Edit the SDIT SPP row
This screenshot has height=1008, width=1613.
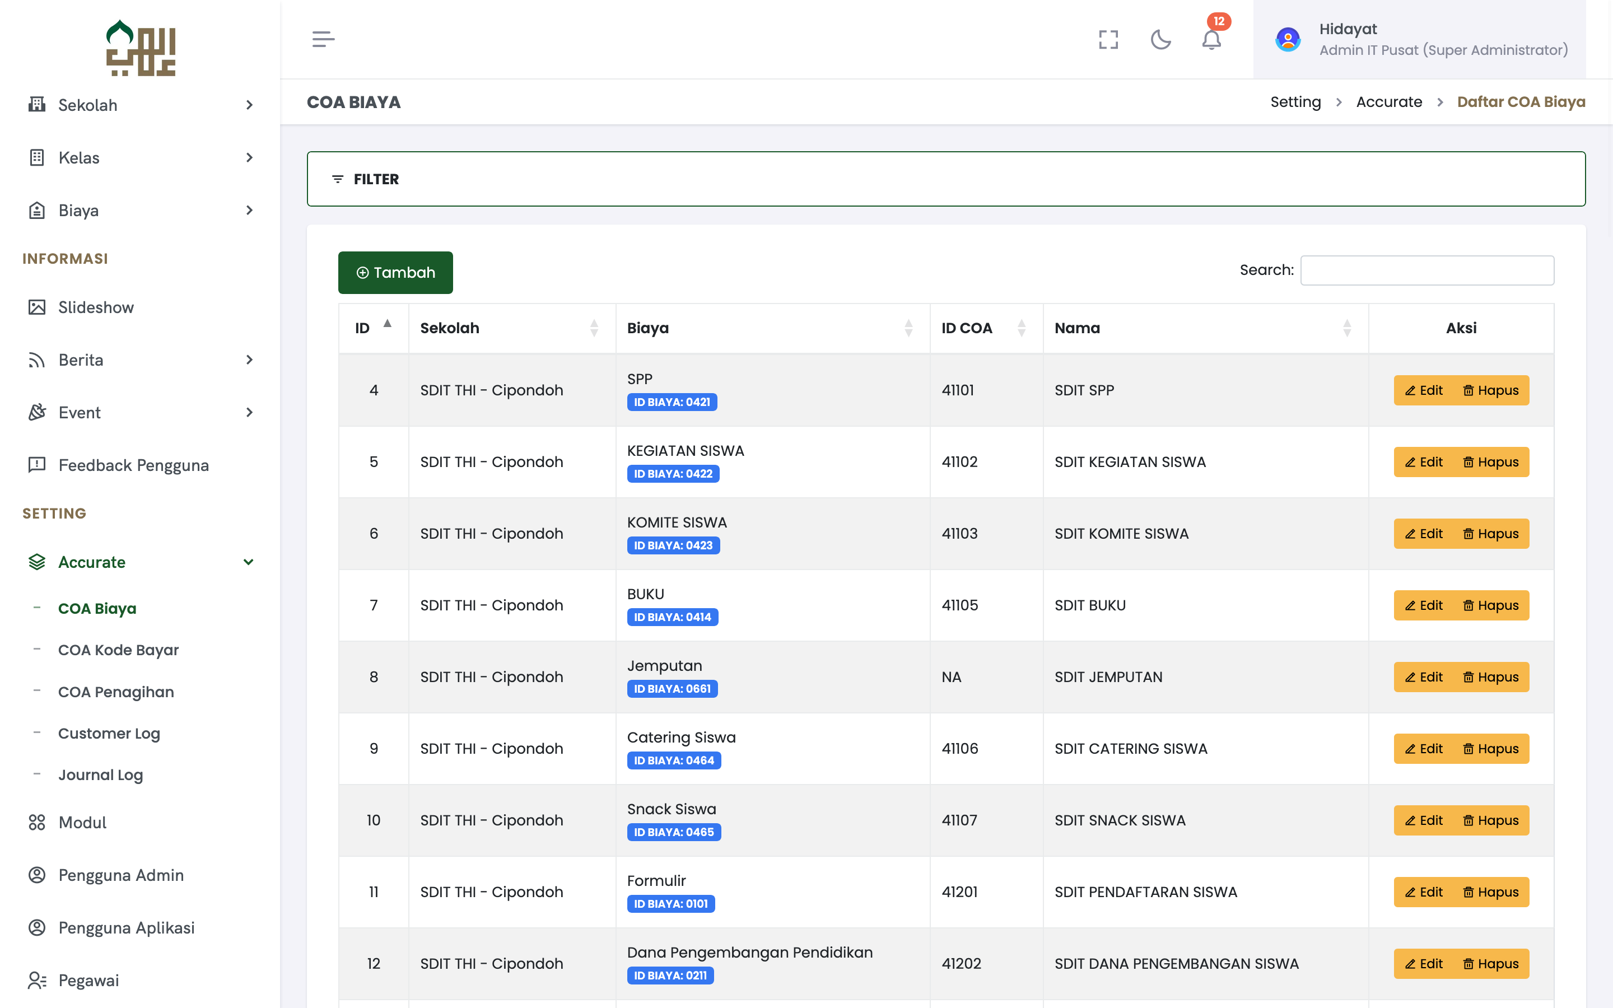pos(1424,390)
